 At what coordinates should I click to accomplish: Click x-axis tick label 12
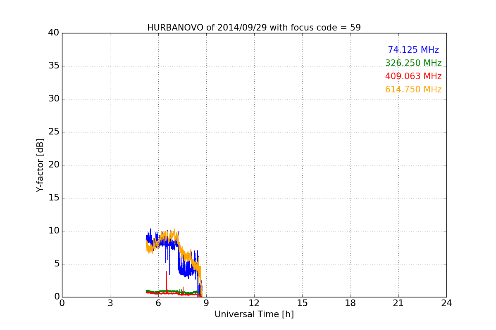[254, 303]
